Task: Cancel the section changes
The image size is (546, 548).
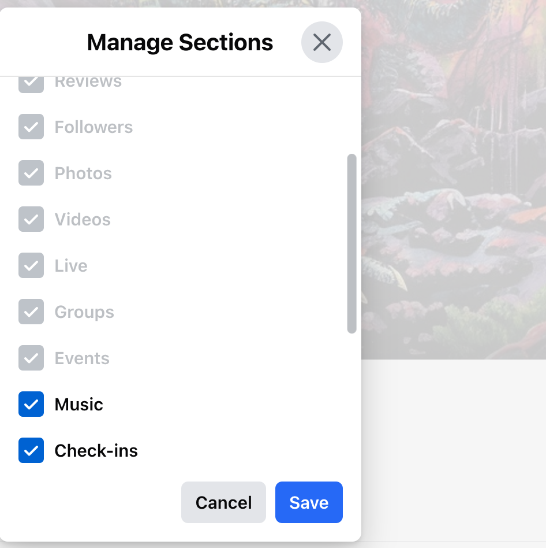Action: coord(223,502)
